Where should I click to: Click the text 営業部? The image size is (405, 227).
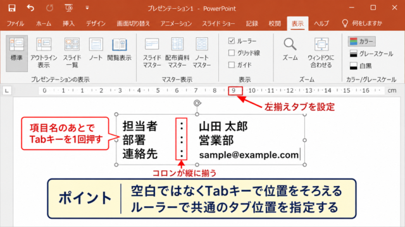[x=216, y=140]
